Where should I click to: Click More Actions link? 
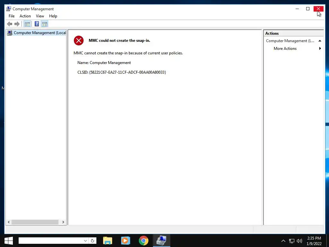285,49
